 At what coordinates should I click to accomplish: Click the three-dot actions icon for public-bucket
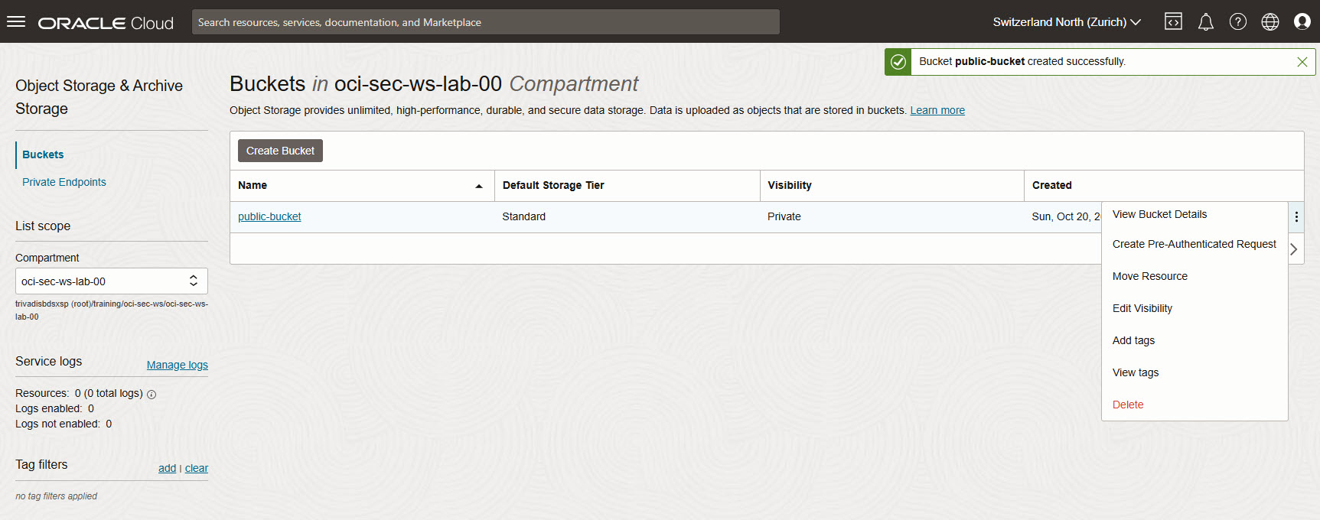[1296, 217]
